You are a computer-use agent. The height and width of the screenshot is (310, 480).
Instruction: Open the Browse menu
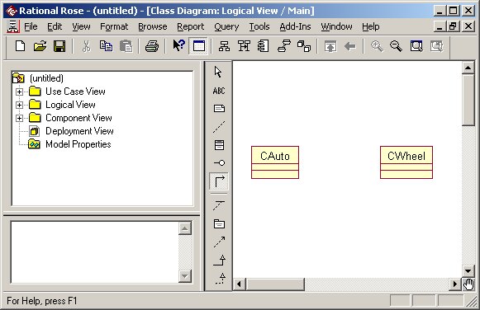click(x=153, y=26)
